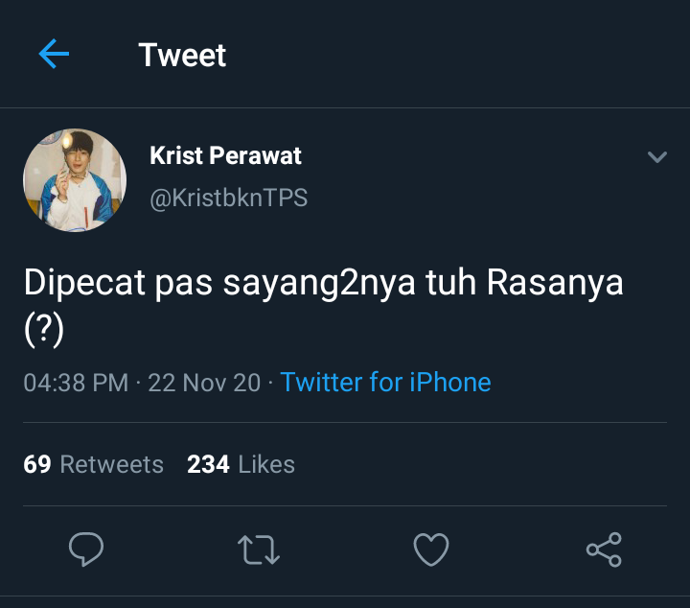The width and height of the screenshot is (690, 608).
Task: Click the 04:38 PM timestamp
Action: pos(76,382)
